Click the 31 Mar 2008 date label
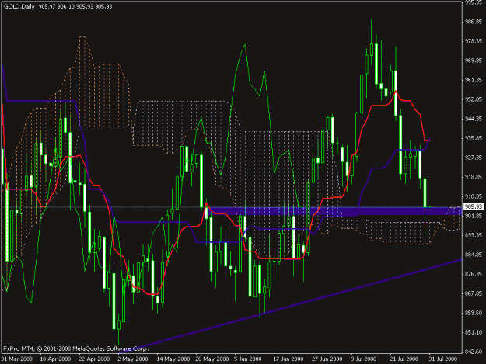Screen dimensions: 486x364 tap(17, 359)
